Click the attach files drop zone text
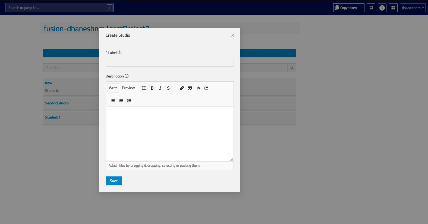The width and height of the screenshot is (428, 224). coord(155,165)
